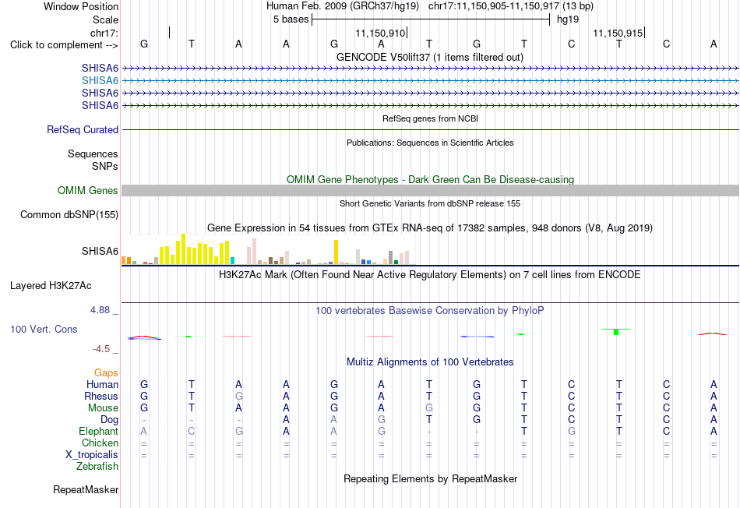
Task: Click the Common dbSNP(155) label
Action: click(69, 215)
